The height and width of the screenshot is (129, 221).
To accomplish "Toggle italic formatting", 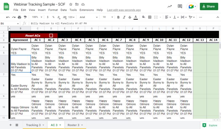I will (x=124, y=17).
